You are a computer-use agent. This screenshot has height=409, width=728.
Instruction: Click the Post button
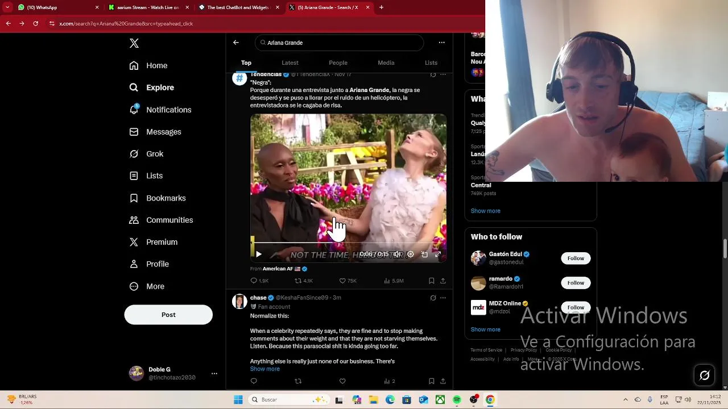click(168, 315)
